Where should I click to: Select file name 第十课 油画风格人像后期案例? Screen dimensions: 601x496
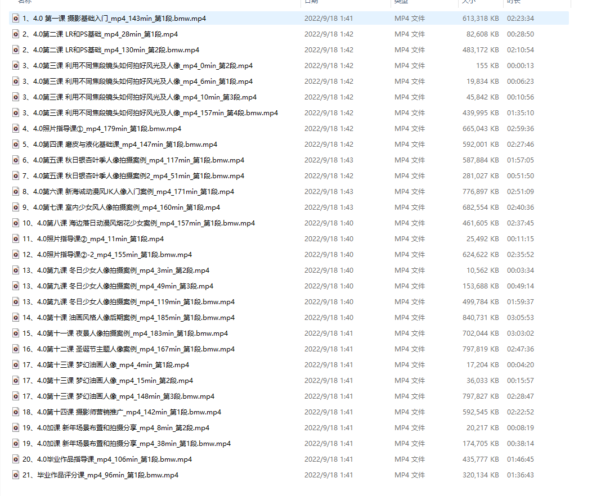pyautogui.click(x=128, y=318)
